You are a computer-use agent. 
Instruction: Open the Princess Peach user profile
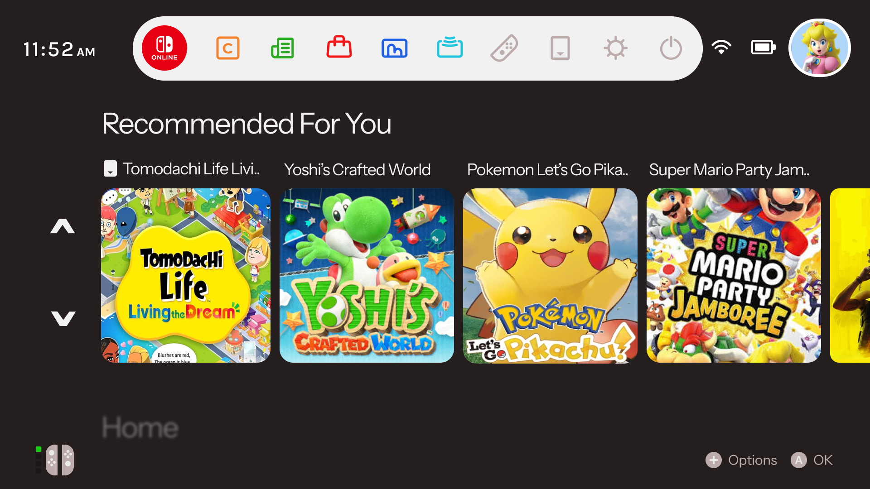click(819, 48)
